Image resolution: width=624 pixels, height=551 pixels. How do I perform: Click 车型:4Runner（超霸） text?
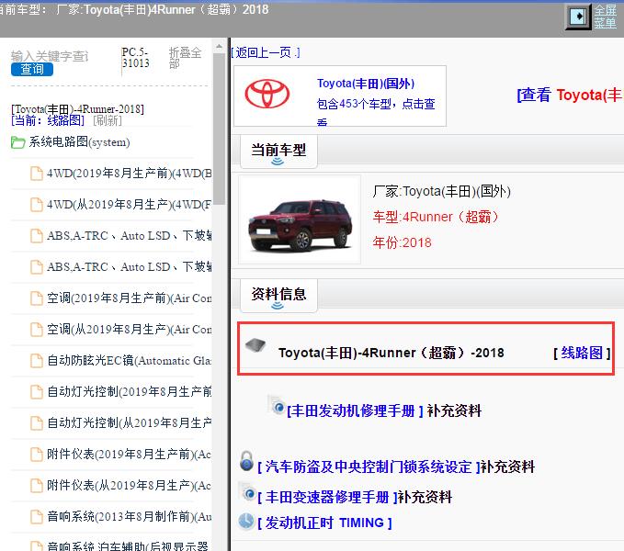coord(436,217)
